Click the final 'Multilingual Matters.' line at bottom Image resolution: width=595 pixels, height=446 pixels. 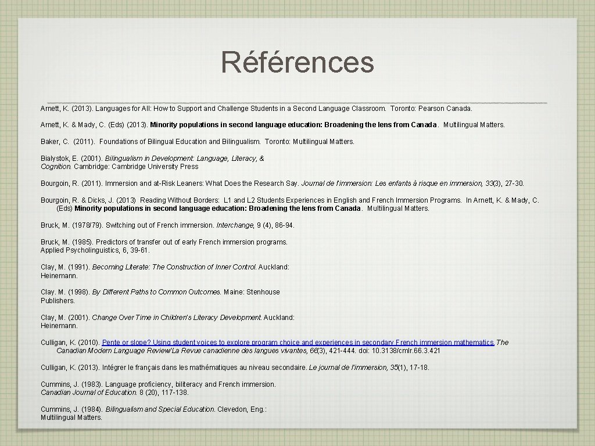(71, 418)
